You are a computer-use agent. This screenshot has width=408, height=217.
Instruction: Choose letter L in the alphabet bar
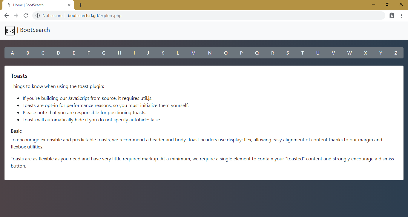178,53
